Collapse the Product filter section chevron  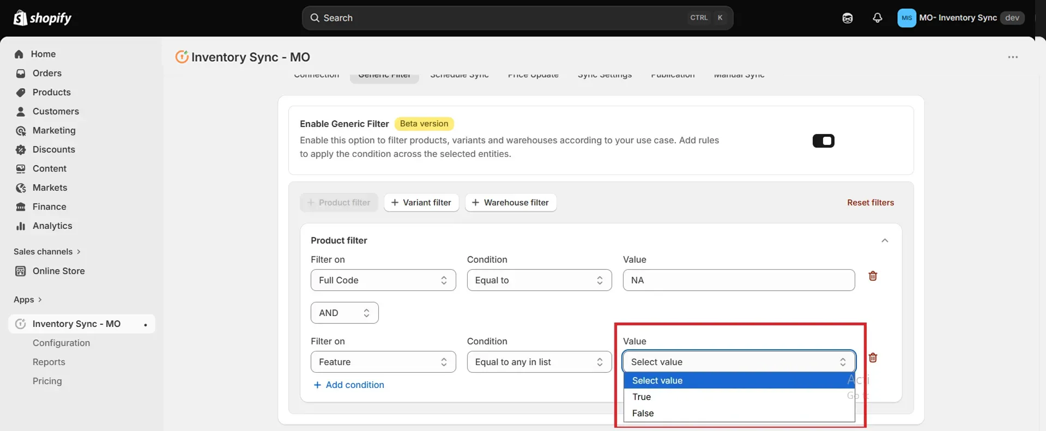pyautogui.click(x=885, y=240)
